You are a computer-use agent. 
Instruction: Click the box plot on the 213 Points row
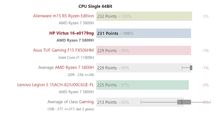[x=184, y=102]
